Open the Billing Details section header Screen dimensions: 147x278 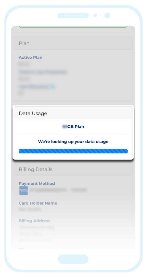click(x=73, y=169)
